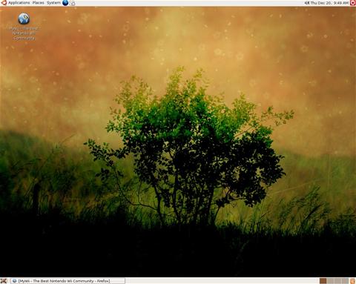Open the System menu
356x284 pixels.
53,3
